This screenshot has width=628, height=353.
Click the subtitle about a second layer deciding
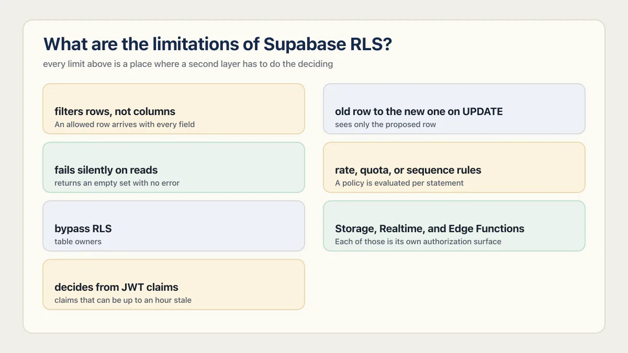click(188, 64)
